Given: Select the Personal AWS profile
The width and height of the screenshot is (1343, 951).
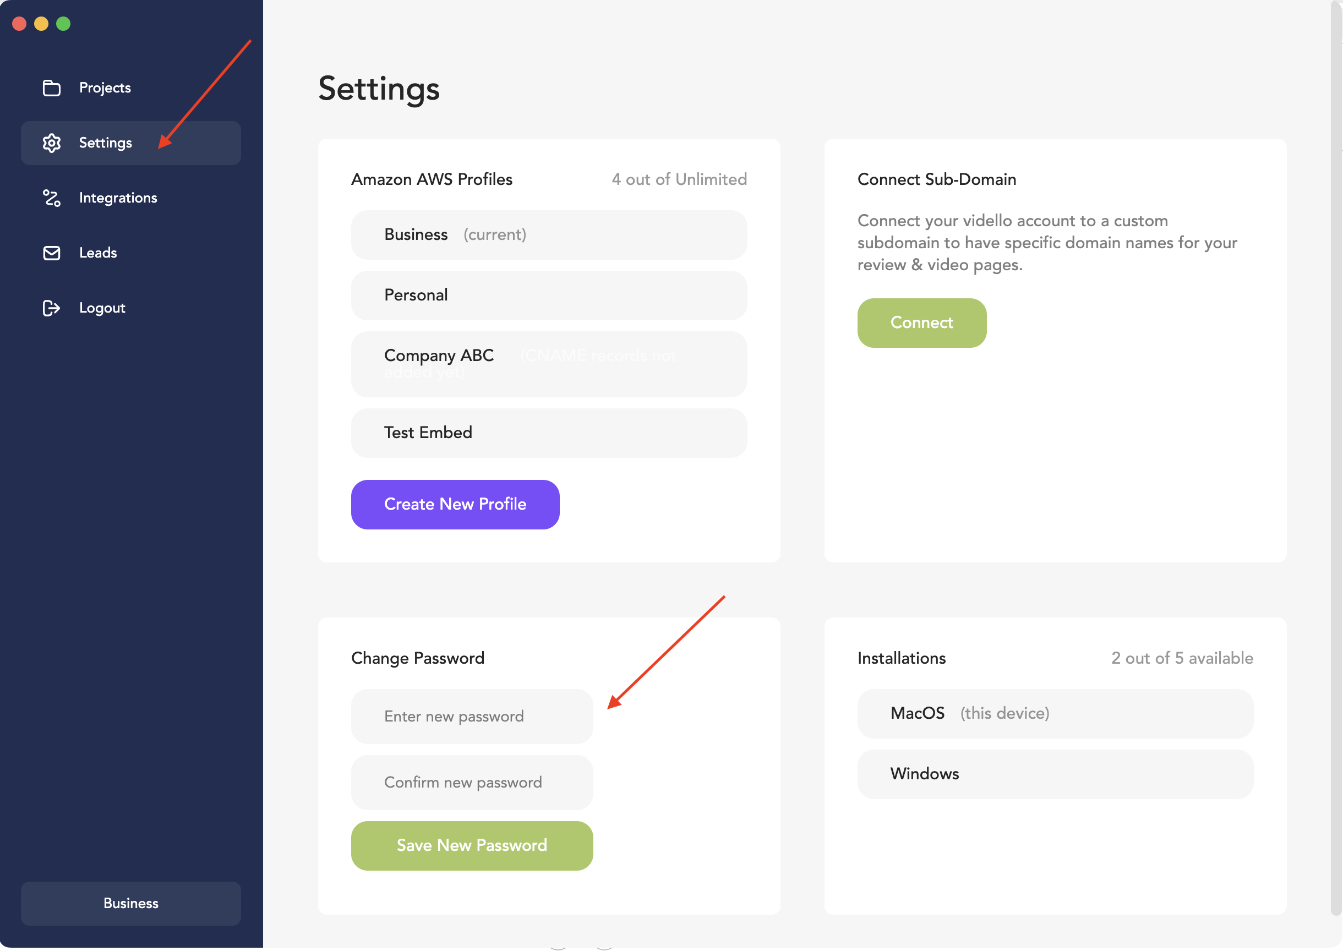Looking at the screenshot, I should (549, 295).
